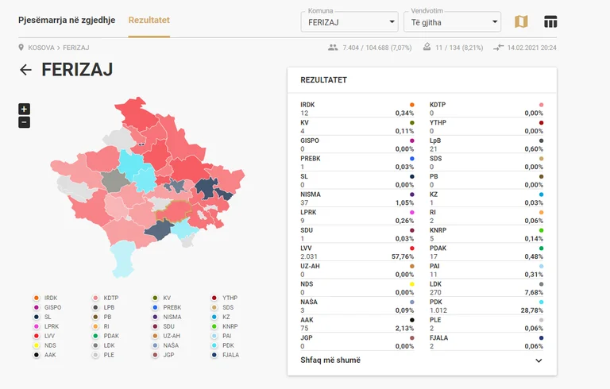Click FJALA result row 0,06%
This screenshot has width=610, height=389.
486,342
